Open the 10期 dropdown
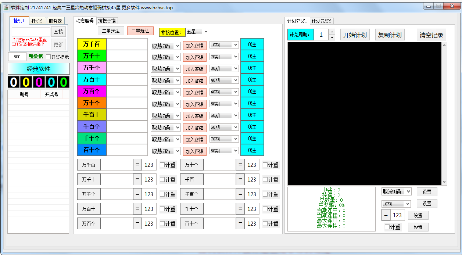 [x=224, y=45]
